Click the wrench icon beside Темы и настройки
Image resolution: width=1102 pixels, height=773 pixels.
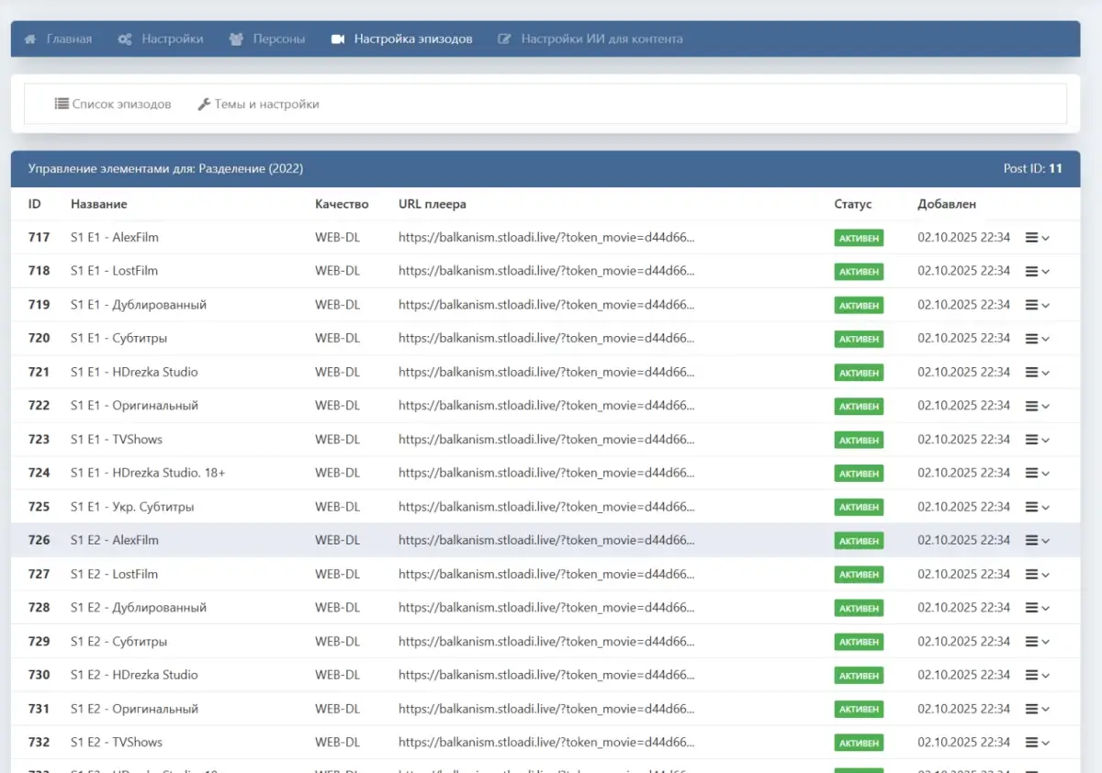coord(204,104)
